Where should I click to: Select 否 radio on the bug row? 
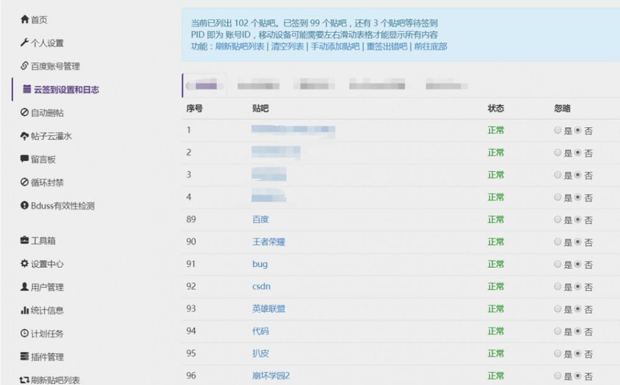(577, 264)
